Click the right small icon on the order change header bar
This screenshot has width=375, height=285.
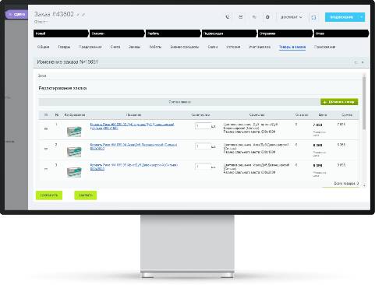pyautogui.click(x=363, y=62)
